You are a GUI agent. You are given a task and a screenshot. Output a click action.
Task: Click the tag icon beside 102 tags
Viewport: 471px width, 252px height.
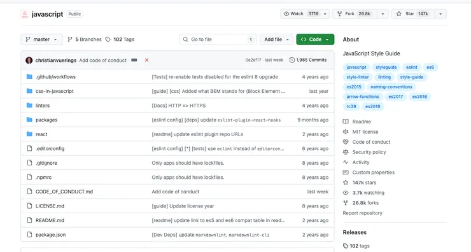click(x=346, y=246)
